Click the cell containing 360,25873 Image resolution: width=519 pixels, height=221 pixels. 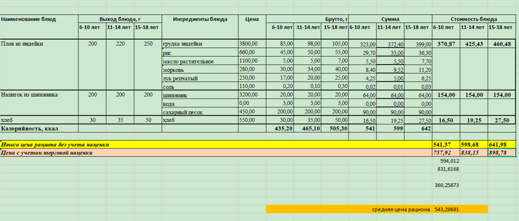pos(447,185)
